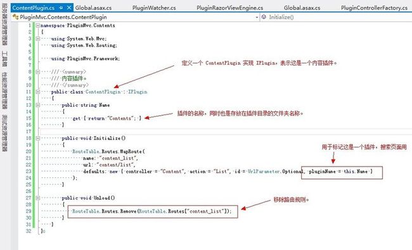Viewport: 412px width, 250px height.
Task: Click the "content_list" string on line 21
Action: tap(118, 158)
